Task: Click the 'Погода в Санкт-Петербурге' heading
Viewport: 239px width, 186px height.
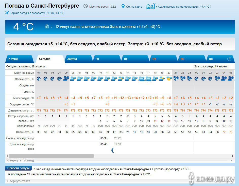Action: pos(42,6)
